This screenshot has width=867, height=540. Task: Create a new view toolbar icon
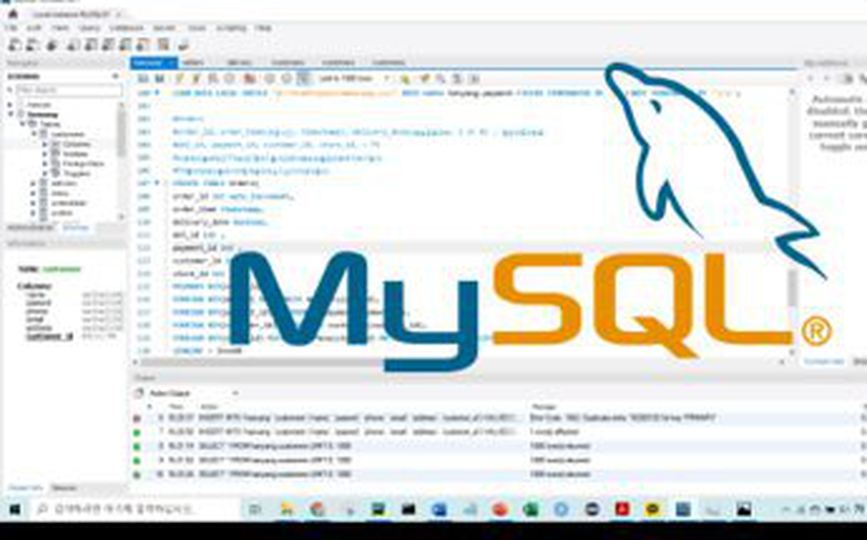109,45
